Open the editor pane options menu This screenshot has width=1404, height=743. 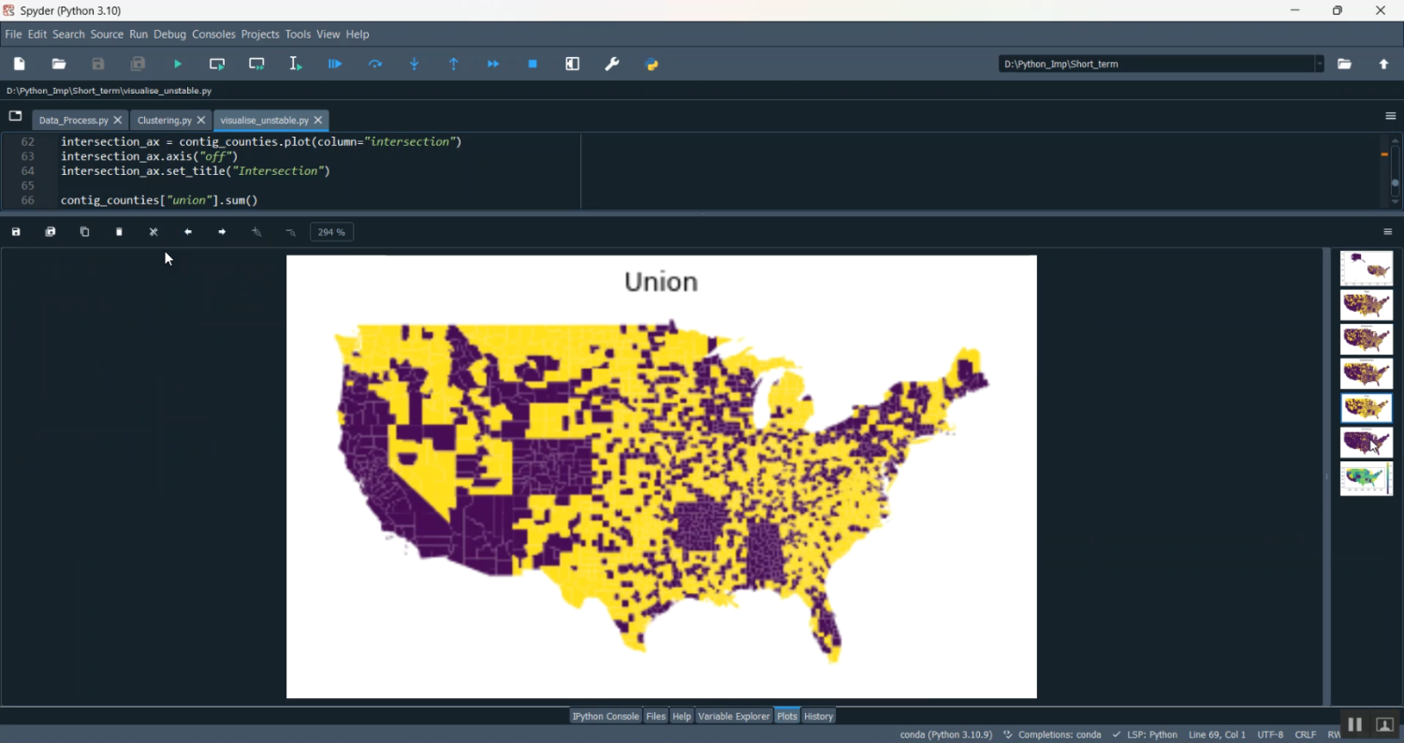click(1390, 116)
